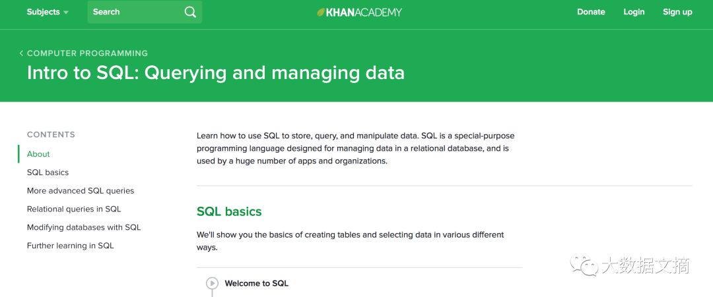Go back to Computer Programming

click(x=87, y=53)
